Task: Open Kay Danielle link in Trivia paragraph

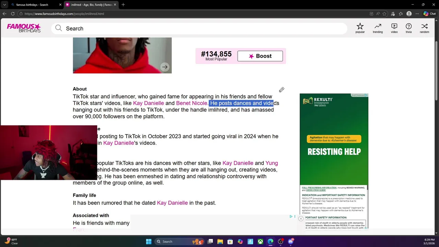Action: pyautogui.click(x=238, y=163)
